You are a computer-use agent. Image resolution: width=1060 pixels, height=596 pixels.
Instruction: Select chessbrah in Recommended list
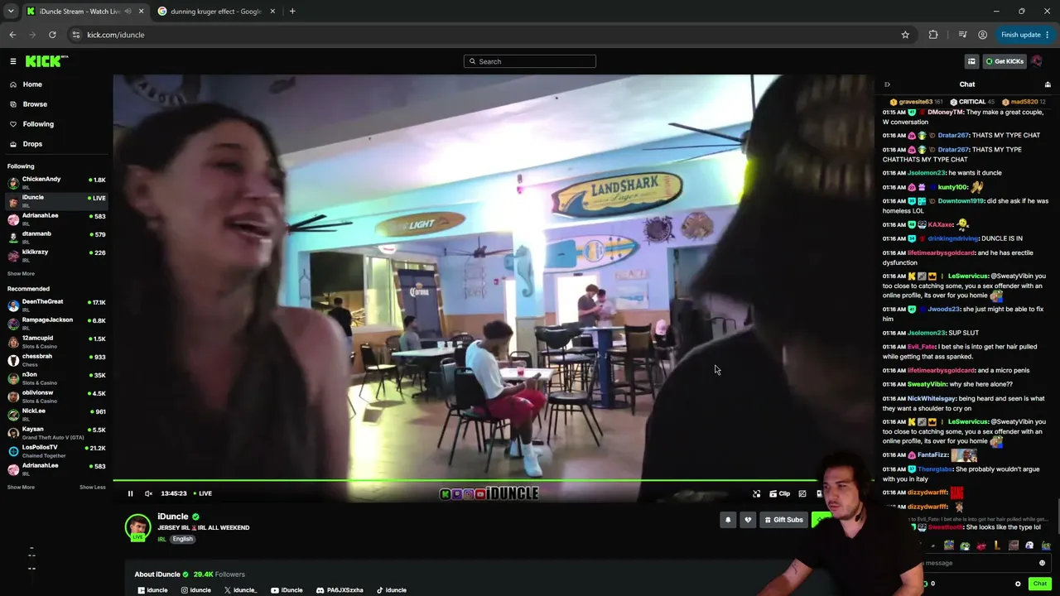[56, 360]
